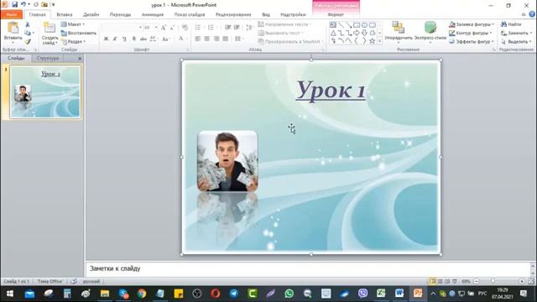This screenshot has width=537, height=302.
Task: Open the font name combo box
Action: point(123,28)
